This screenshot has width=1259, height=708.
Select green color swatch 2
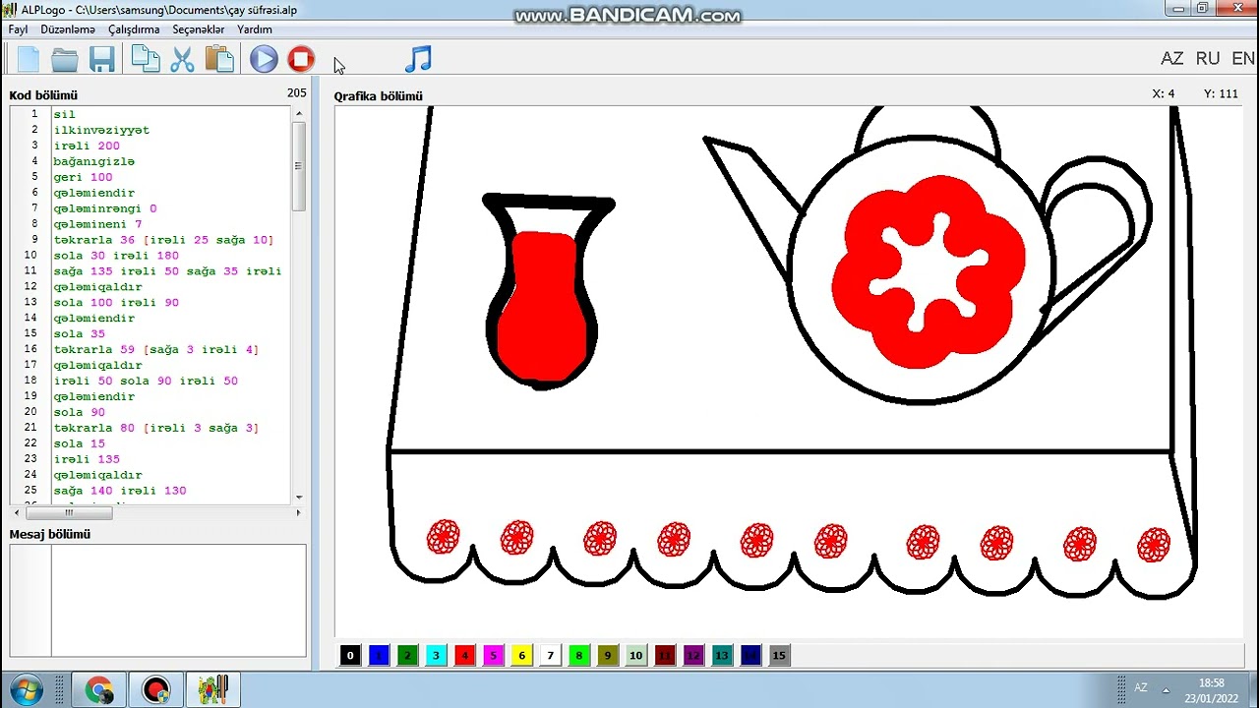(x=407, y=655)
